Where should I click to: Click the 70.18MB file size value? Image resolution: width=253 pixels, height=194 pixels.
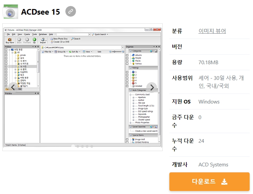tap(208, 62)
